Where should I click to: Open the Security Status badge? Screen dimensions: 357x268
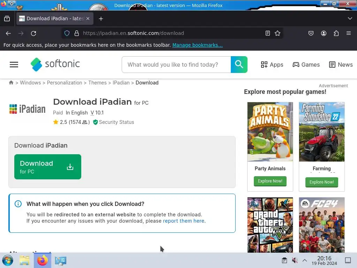tap(113, 122)
